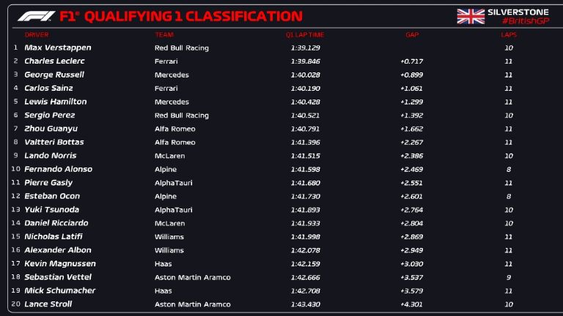Click the British flag icon
563x316 pixels.
[470, 16]
